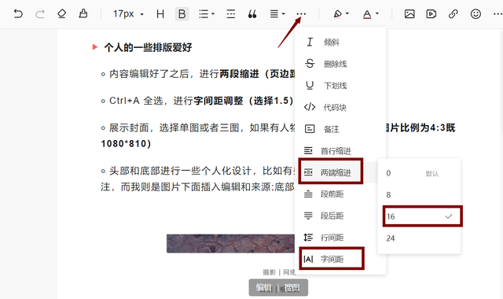The image size is (503, 299).
Task: Insert a divider line with toolbar icon
Action: (x=230, y=14)
